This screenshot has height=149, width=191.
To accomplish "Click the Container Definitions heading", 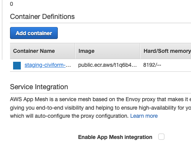I will 42,17.
